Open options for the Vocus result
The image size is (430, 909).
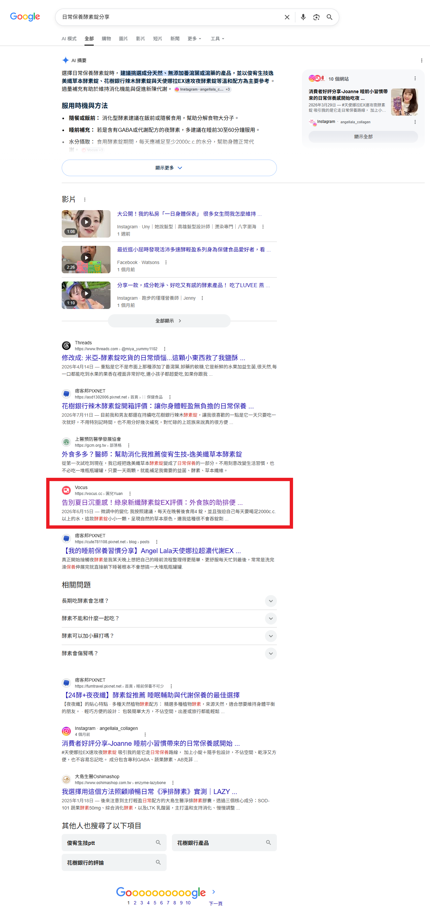tap(130, 494)
